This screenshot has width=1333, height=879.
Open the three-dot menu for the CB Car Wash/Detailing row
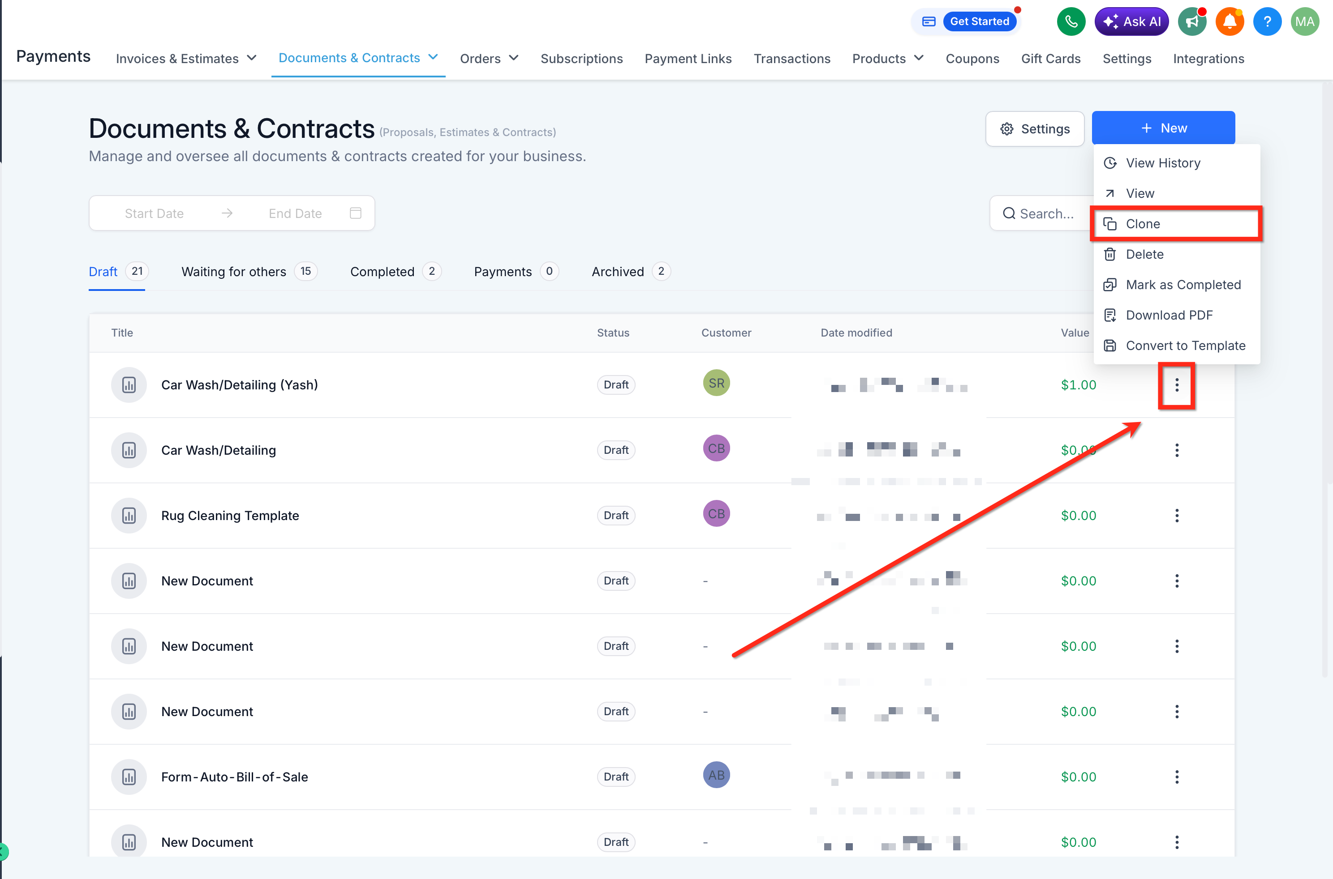[1177, 450]
